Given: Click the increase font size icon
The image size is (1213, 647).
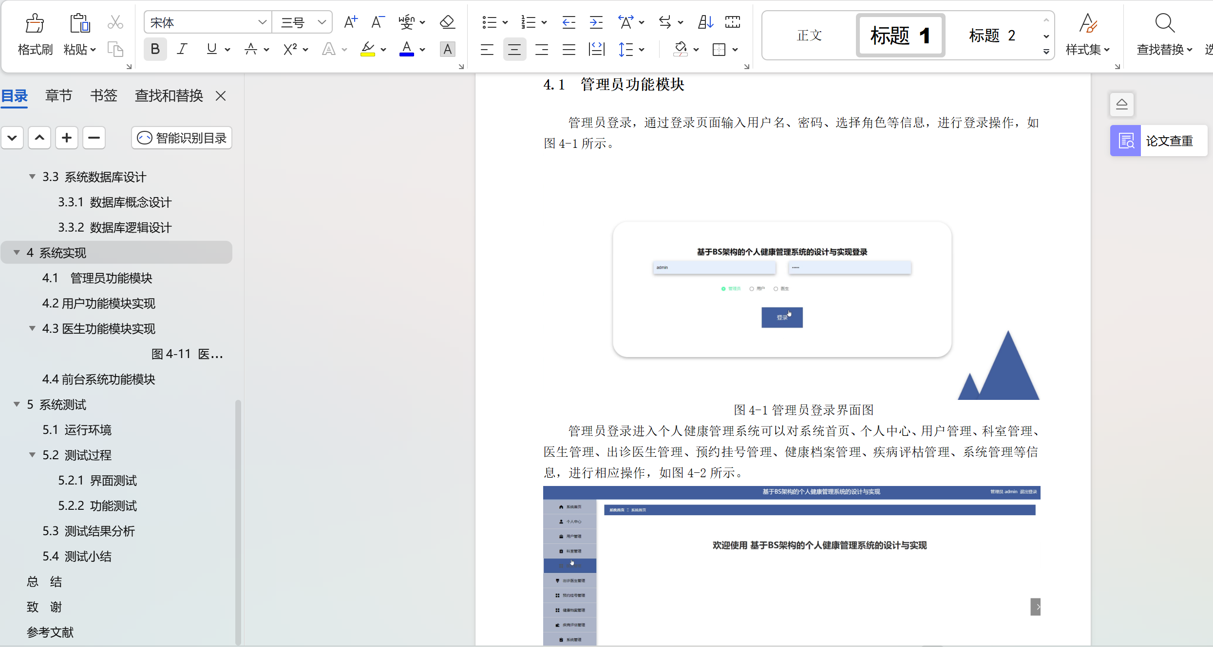Looking at the screenshot, I should click(x=350, y=22).
